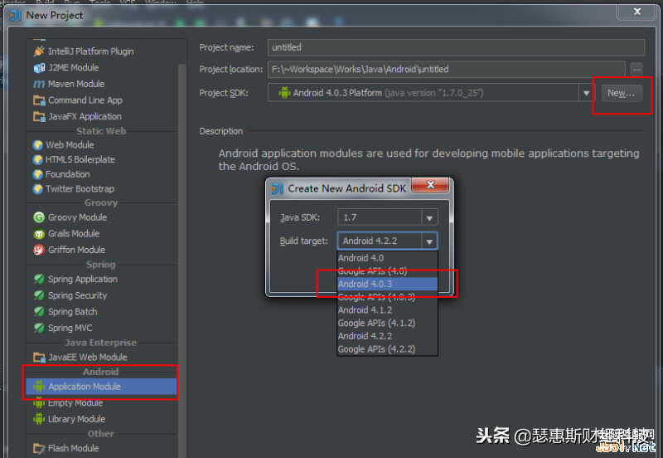663x458 pixels.
Task: Select the Spring Batch leaf icon
Action: click(x=39, y=311)
